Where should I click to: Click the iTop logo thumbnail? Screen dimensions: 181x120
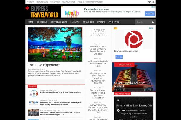(33, 103)
